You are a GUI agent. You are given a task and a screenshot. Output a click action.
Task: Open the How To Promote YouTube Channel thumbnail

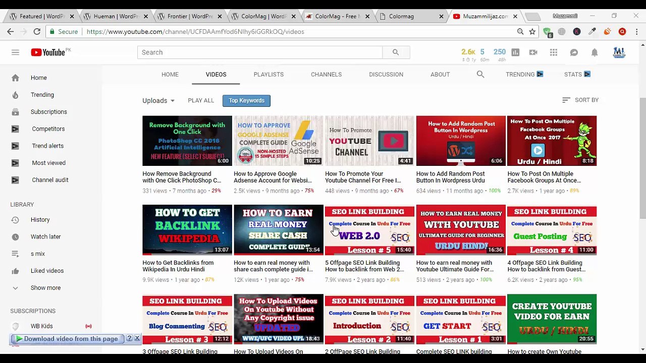[x=369, y=141]
